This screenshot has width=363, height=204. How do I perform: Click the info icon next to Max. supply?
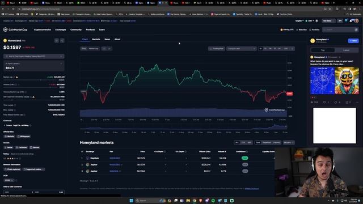click(x=15, y=110)
